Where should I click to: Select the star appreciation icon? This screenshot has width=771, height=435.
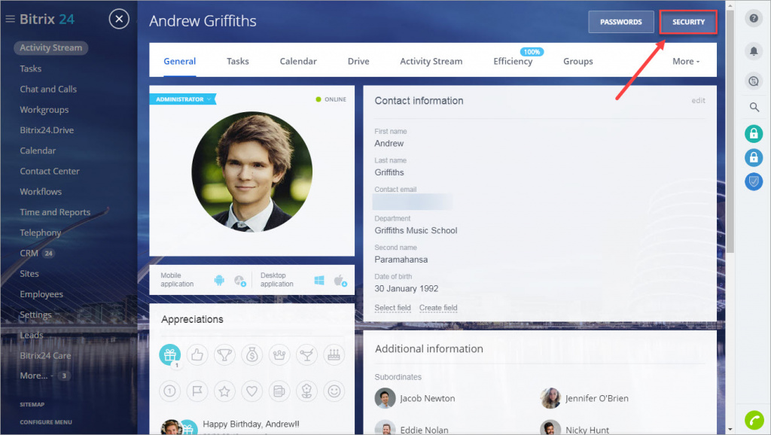pos(224,391)
